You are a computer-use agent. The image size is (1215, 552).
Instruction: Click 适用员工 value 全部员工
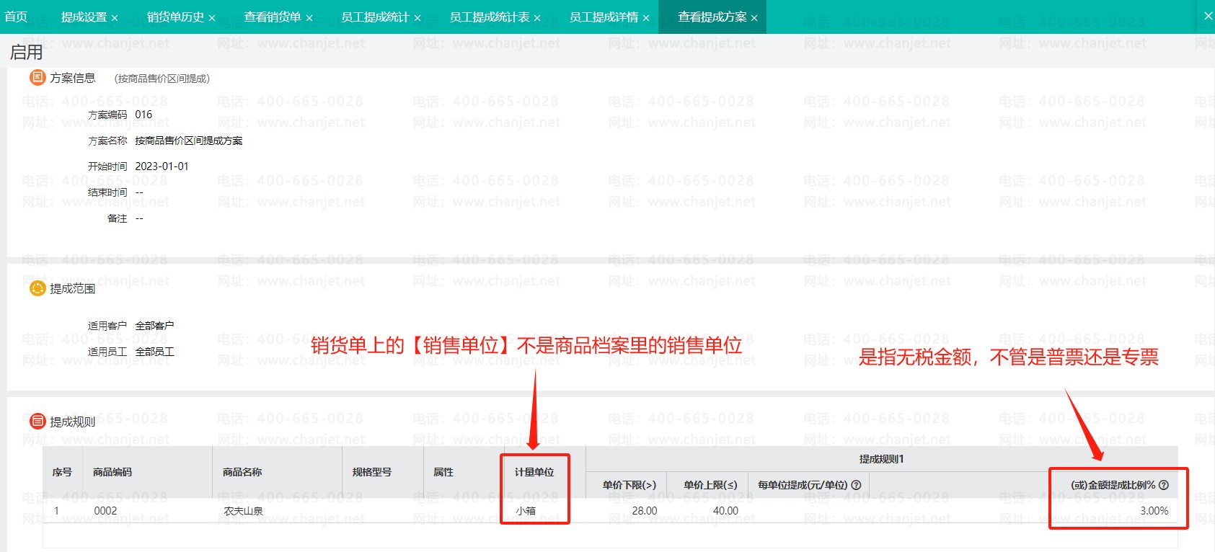click(x=154, y=352)
